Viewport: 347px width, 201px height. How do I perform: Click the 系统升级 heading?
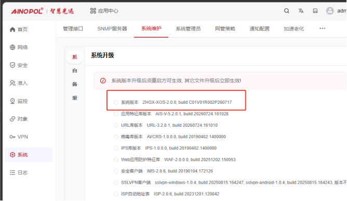102,56
